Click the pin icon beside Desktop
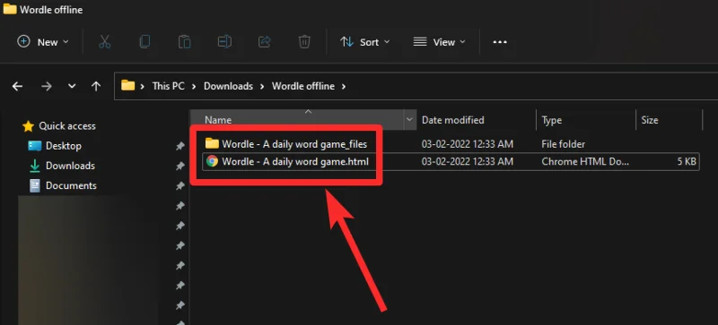The height and width of the screenshot is (325, 718). click(x=180, y=146)
